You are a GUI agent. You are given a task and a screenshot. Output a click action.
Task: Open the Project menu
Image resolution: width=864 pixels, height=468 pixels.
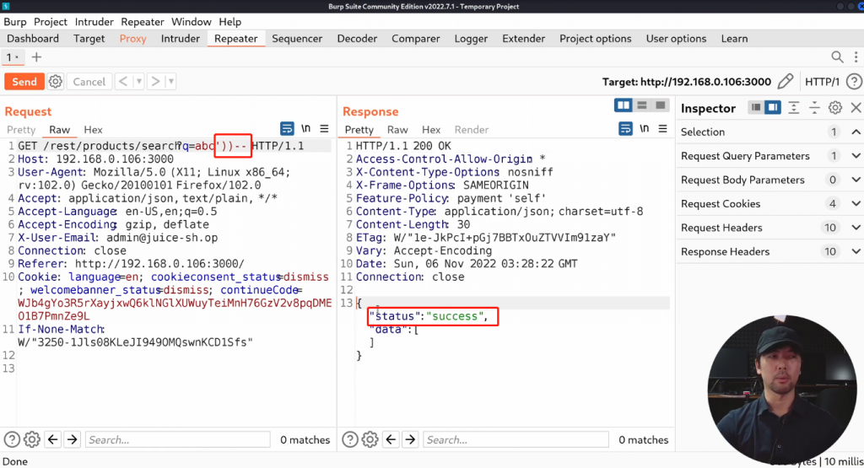[x=50, y=22]
